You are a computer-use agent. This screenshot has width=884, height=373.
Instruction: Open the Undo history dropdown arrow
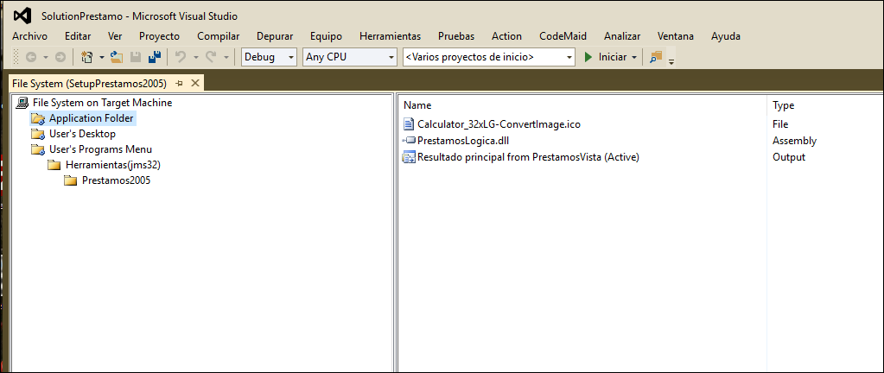tap(195, 58)
